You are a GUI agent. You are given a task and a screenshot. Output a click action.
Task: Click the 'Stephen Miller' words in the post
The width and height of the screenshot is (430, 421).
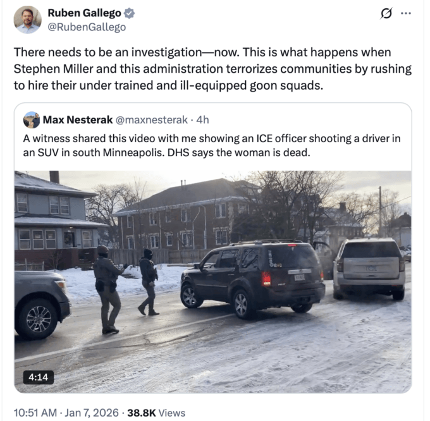[x=54, y=69]
